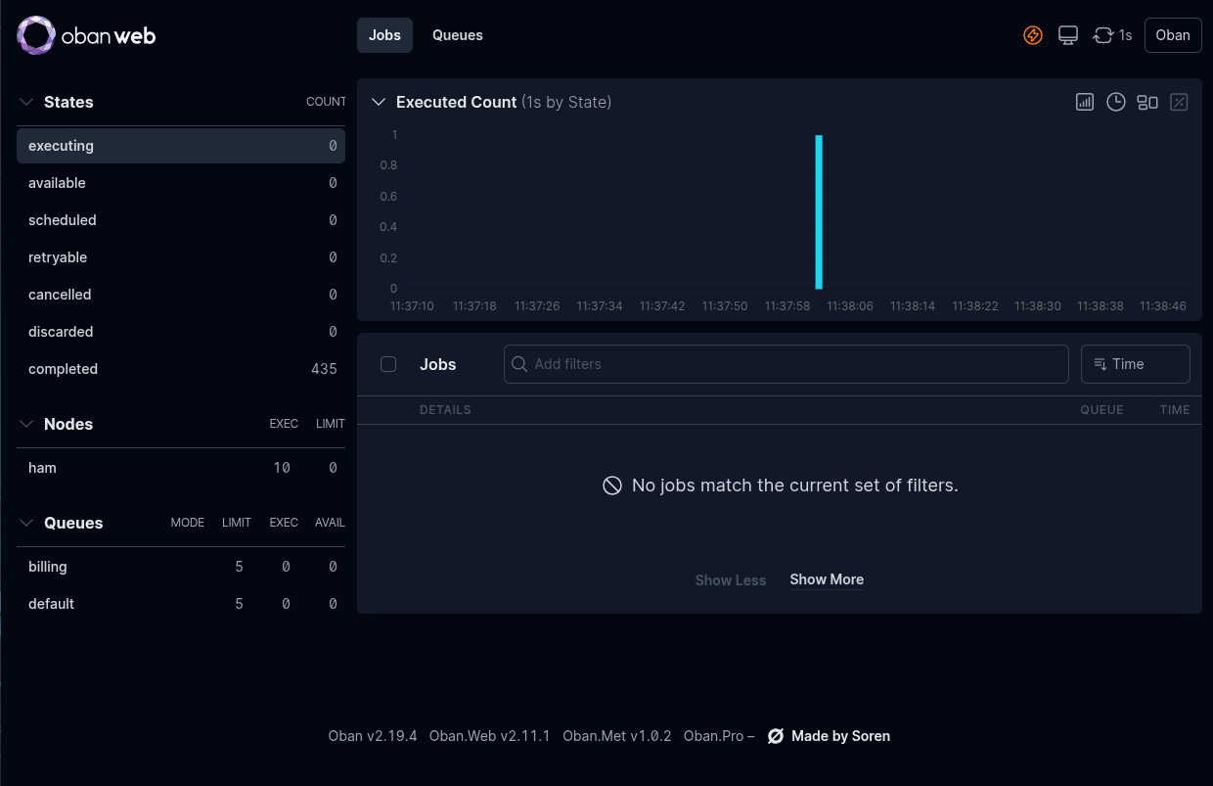Switch to the Queues tab
1213x786 pixels.
click(x=458, y=35)
